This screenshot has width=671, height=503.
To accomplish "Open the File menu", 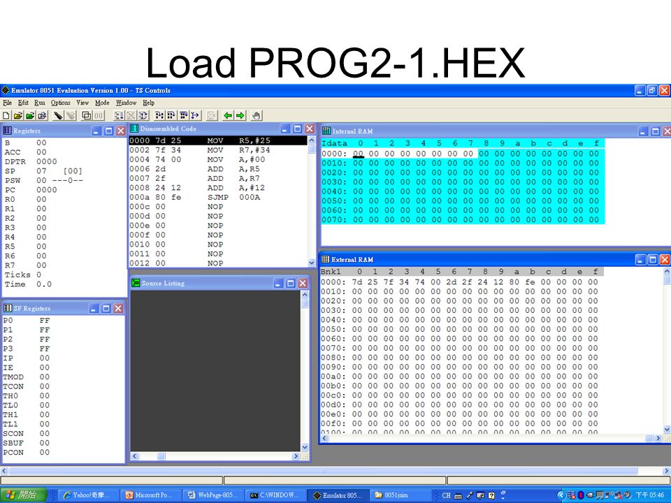I will click(x=7, y=103).
